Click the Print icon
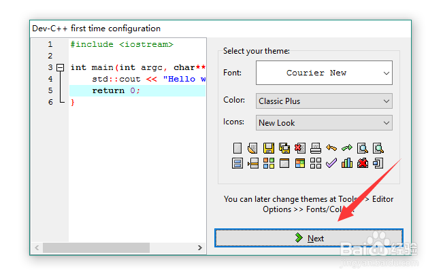 pyautogui.click(x=316, y=148)
